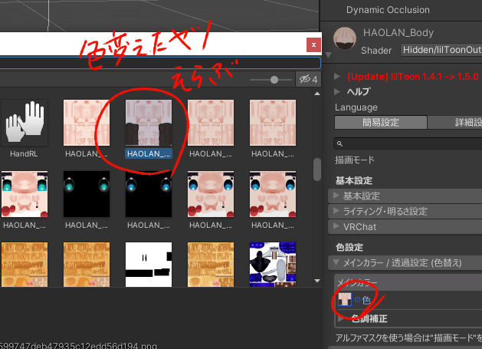
Task: Open the Shader dropdown Hidden/lilToonOutline
Action: click(x=441, y=50)
